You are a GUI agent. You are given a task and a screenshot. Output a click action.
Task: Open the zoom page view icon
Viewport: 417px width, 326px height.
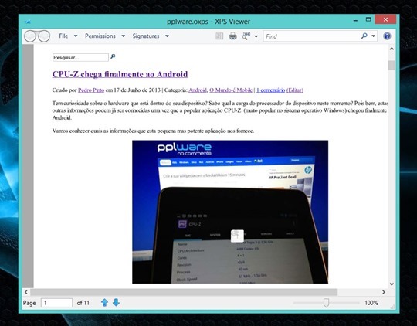(246, 36)
